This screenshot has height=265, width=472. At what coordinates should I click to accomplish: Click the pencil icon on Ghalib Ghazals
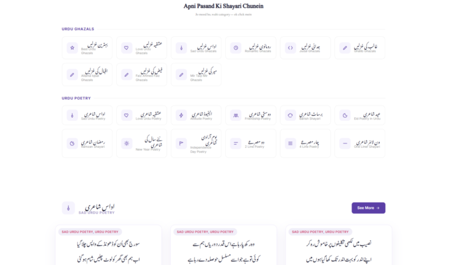(x=345, y=48)
